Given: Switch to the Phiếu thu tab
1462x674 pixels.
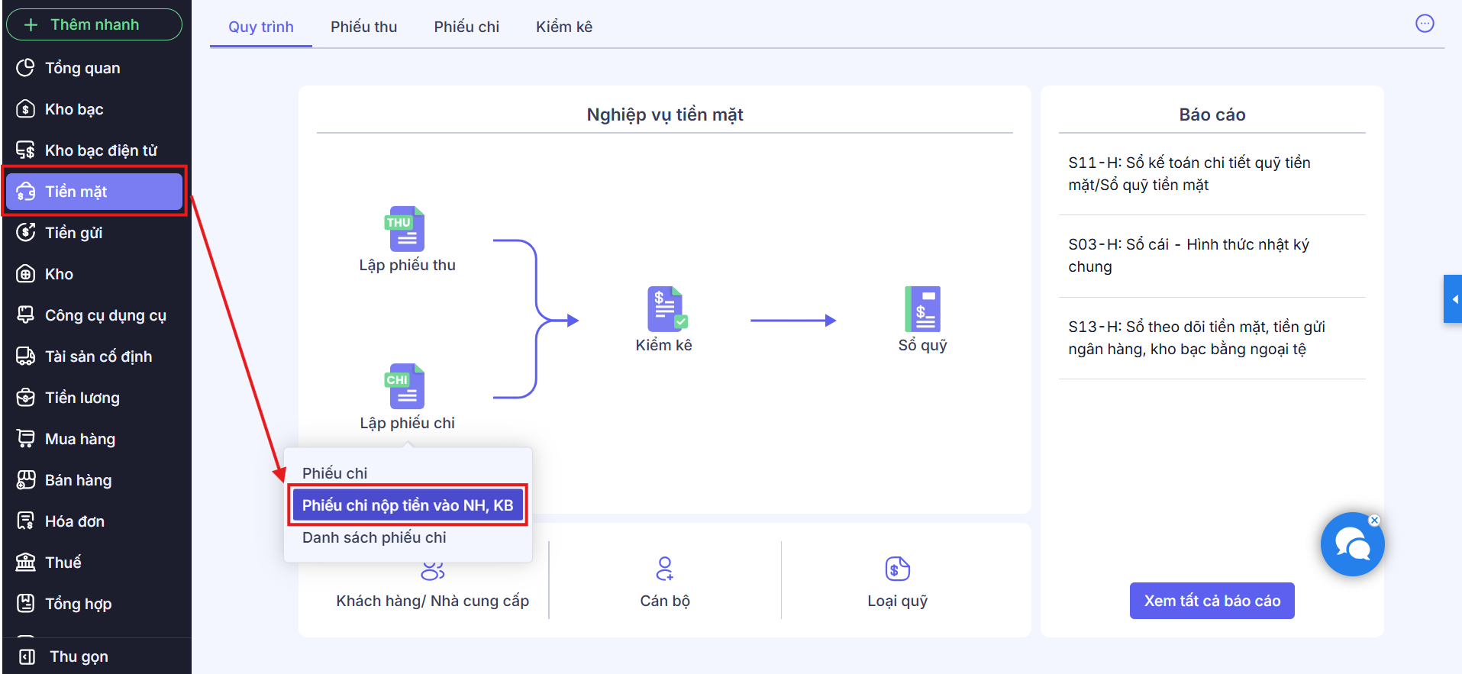Looking at the screenshot, I should [x=363, y=27].
